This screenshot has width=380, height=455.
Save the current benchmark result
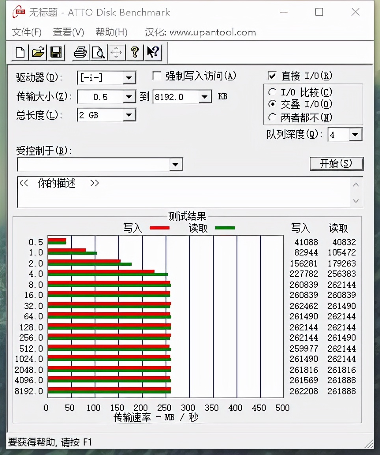point(56,52)
